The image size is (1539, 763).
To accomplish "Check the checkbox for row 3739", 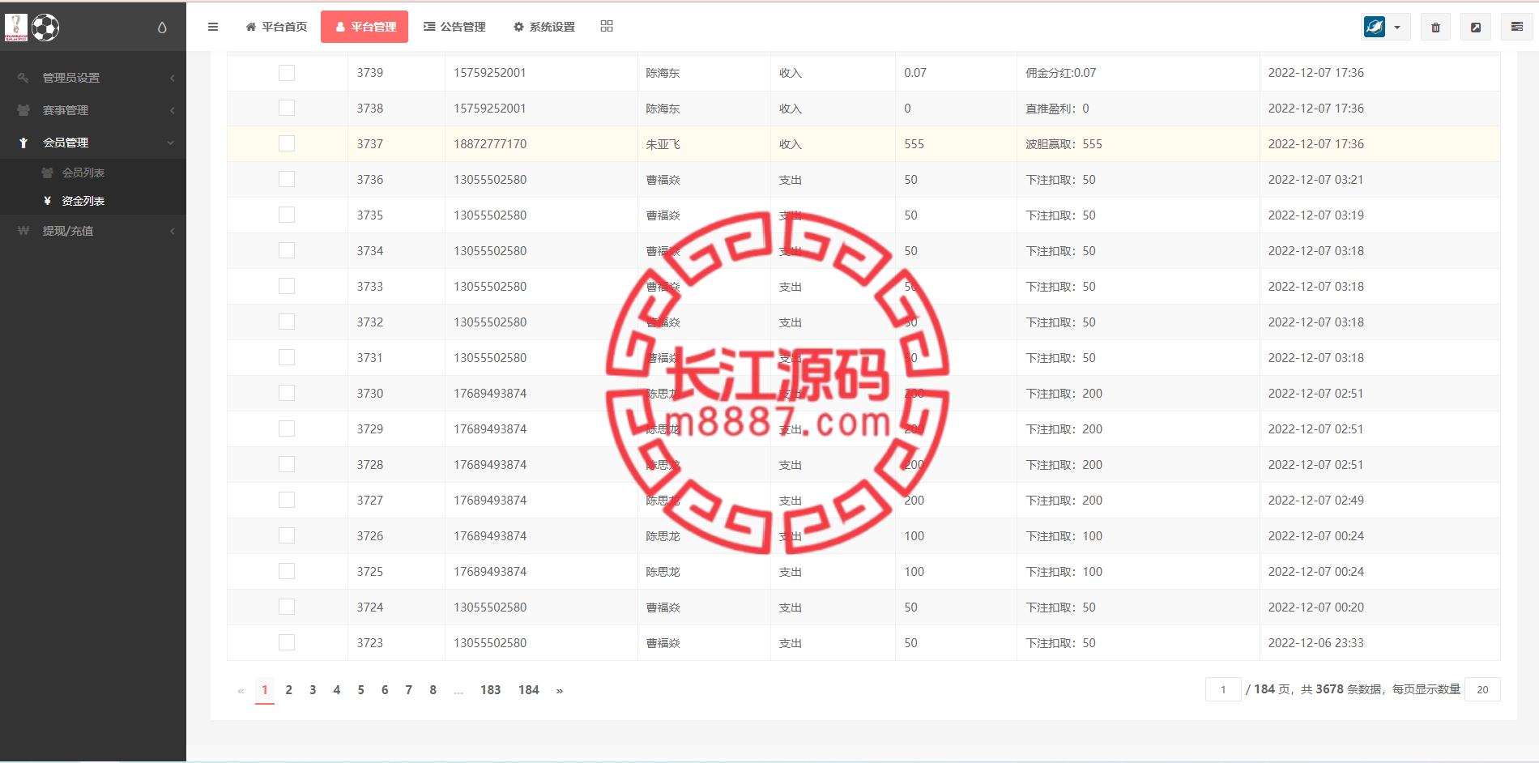I will pyautogui.click(x=287, y=73).
